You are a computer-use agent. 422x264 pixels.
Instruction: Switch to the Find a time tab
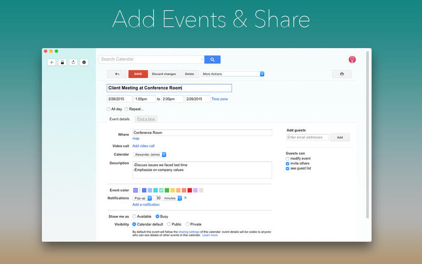coord(146,119)
